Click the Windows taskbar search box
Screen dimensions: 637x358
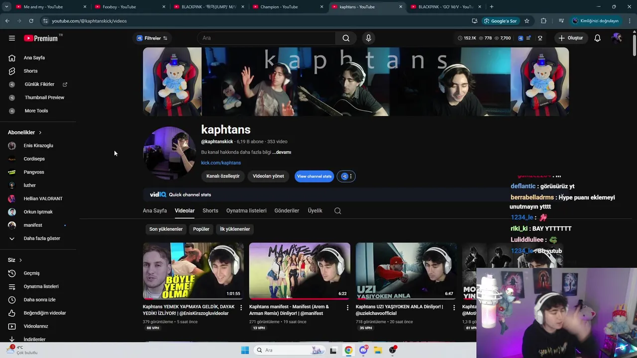pyautogui.click(x=289, y=350)
